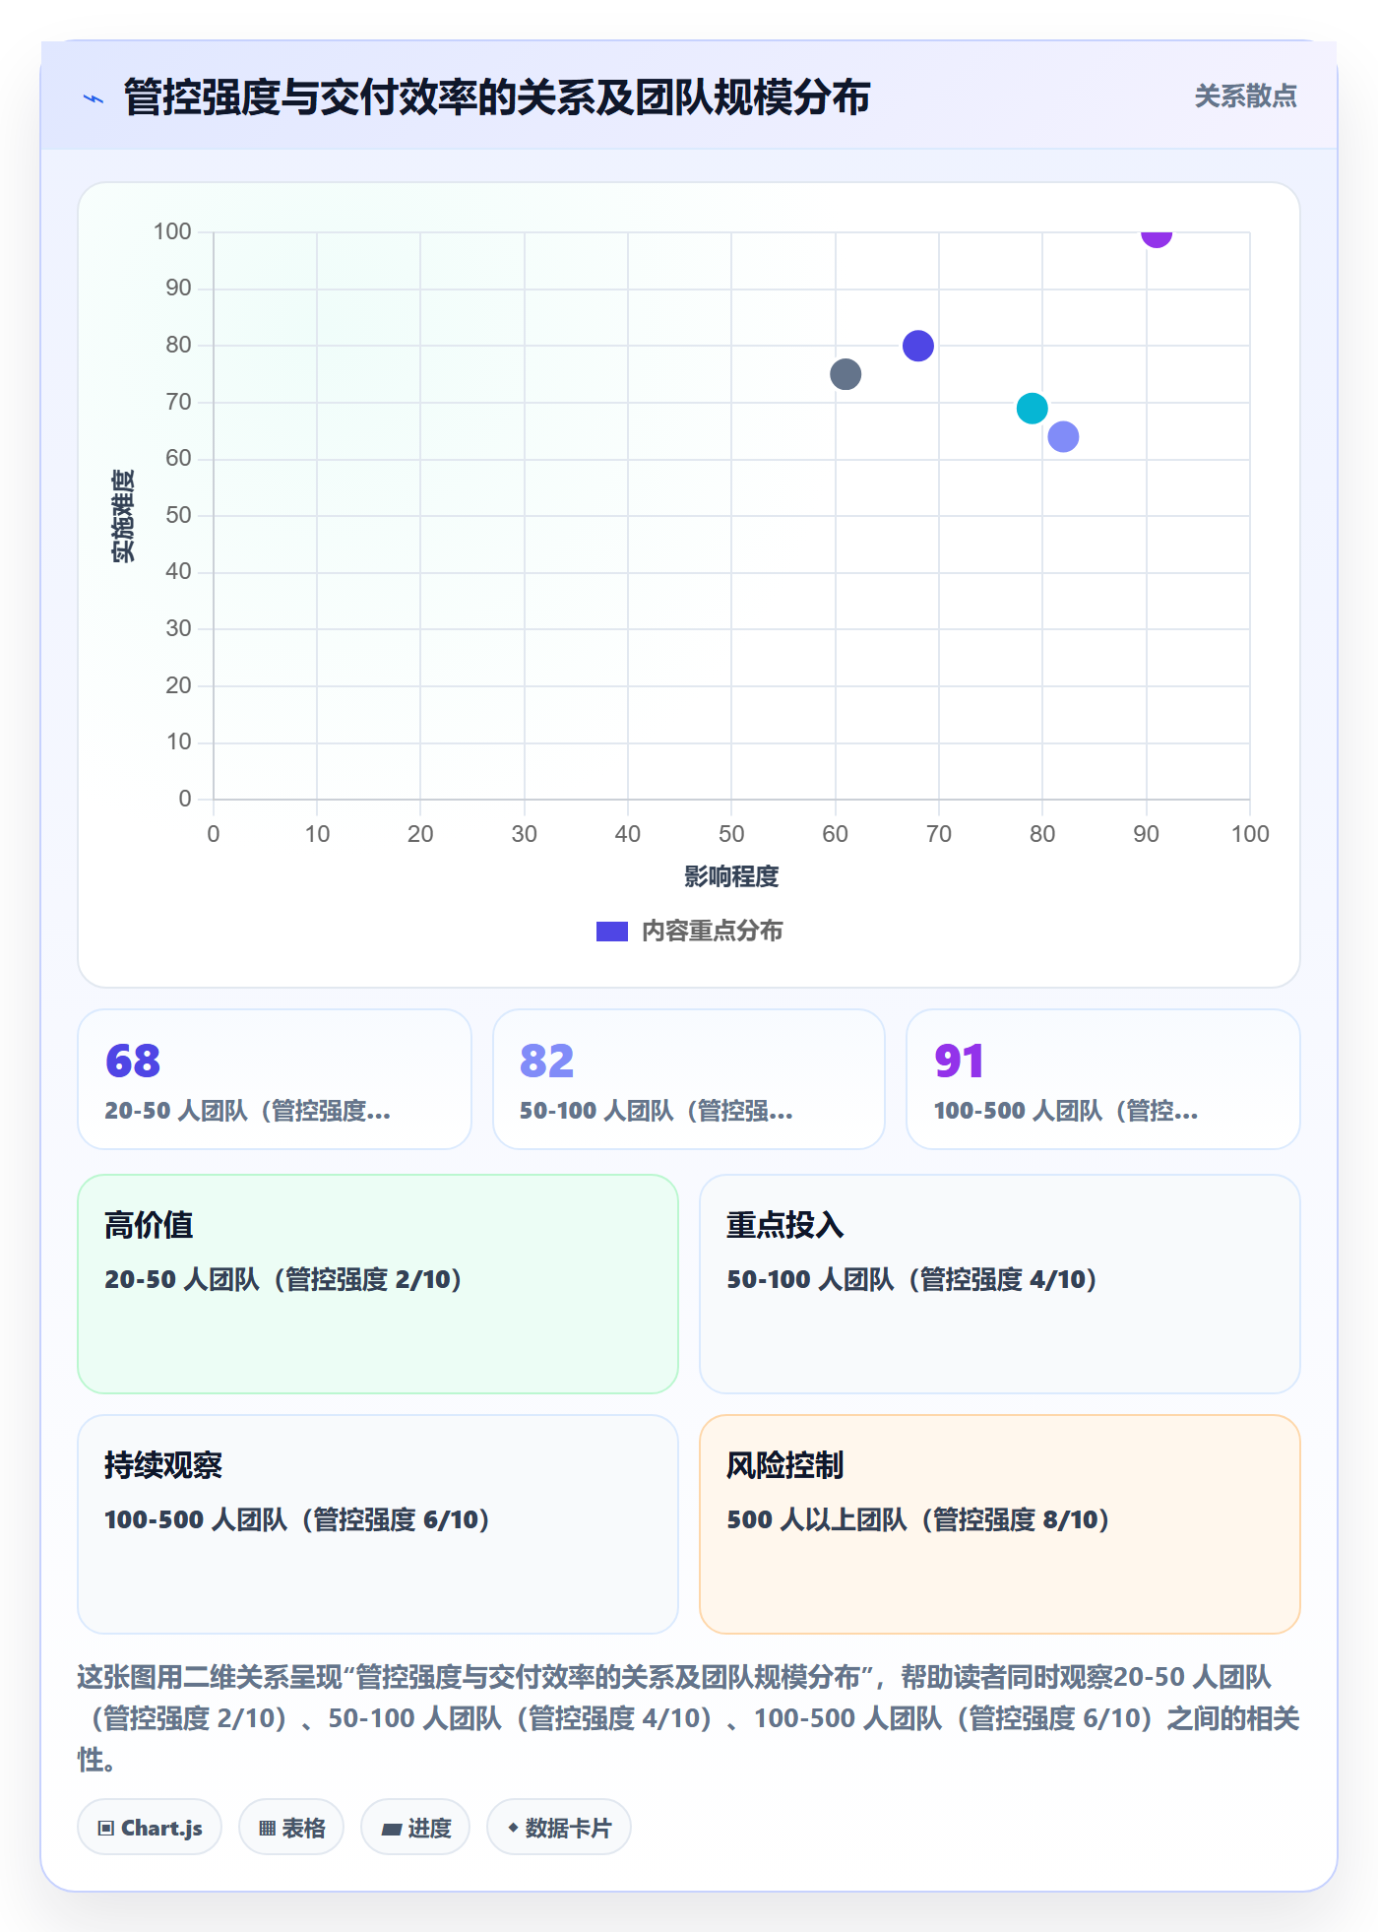Click the y-axis label 实施难度

(123, 515)
